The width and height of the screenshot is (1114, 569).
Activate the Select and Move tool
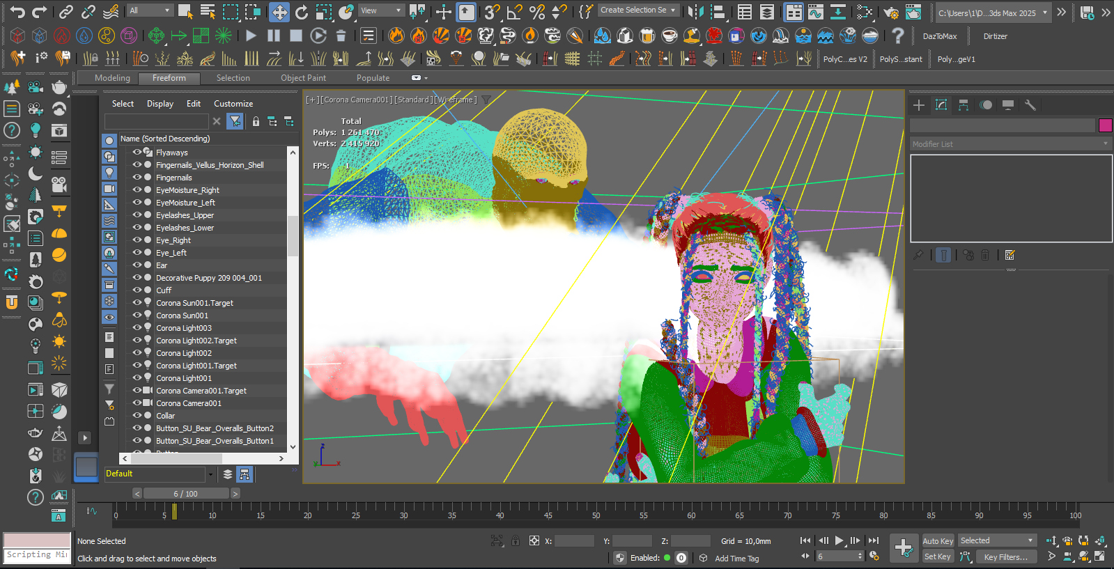point(279,12)
